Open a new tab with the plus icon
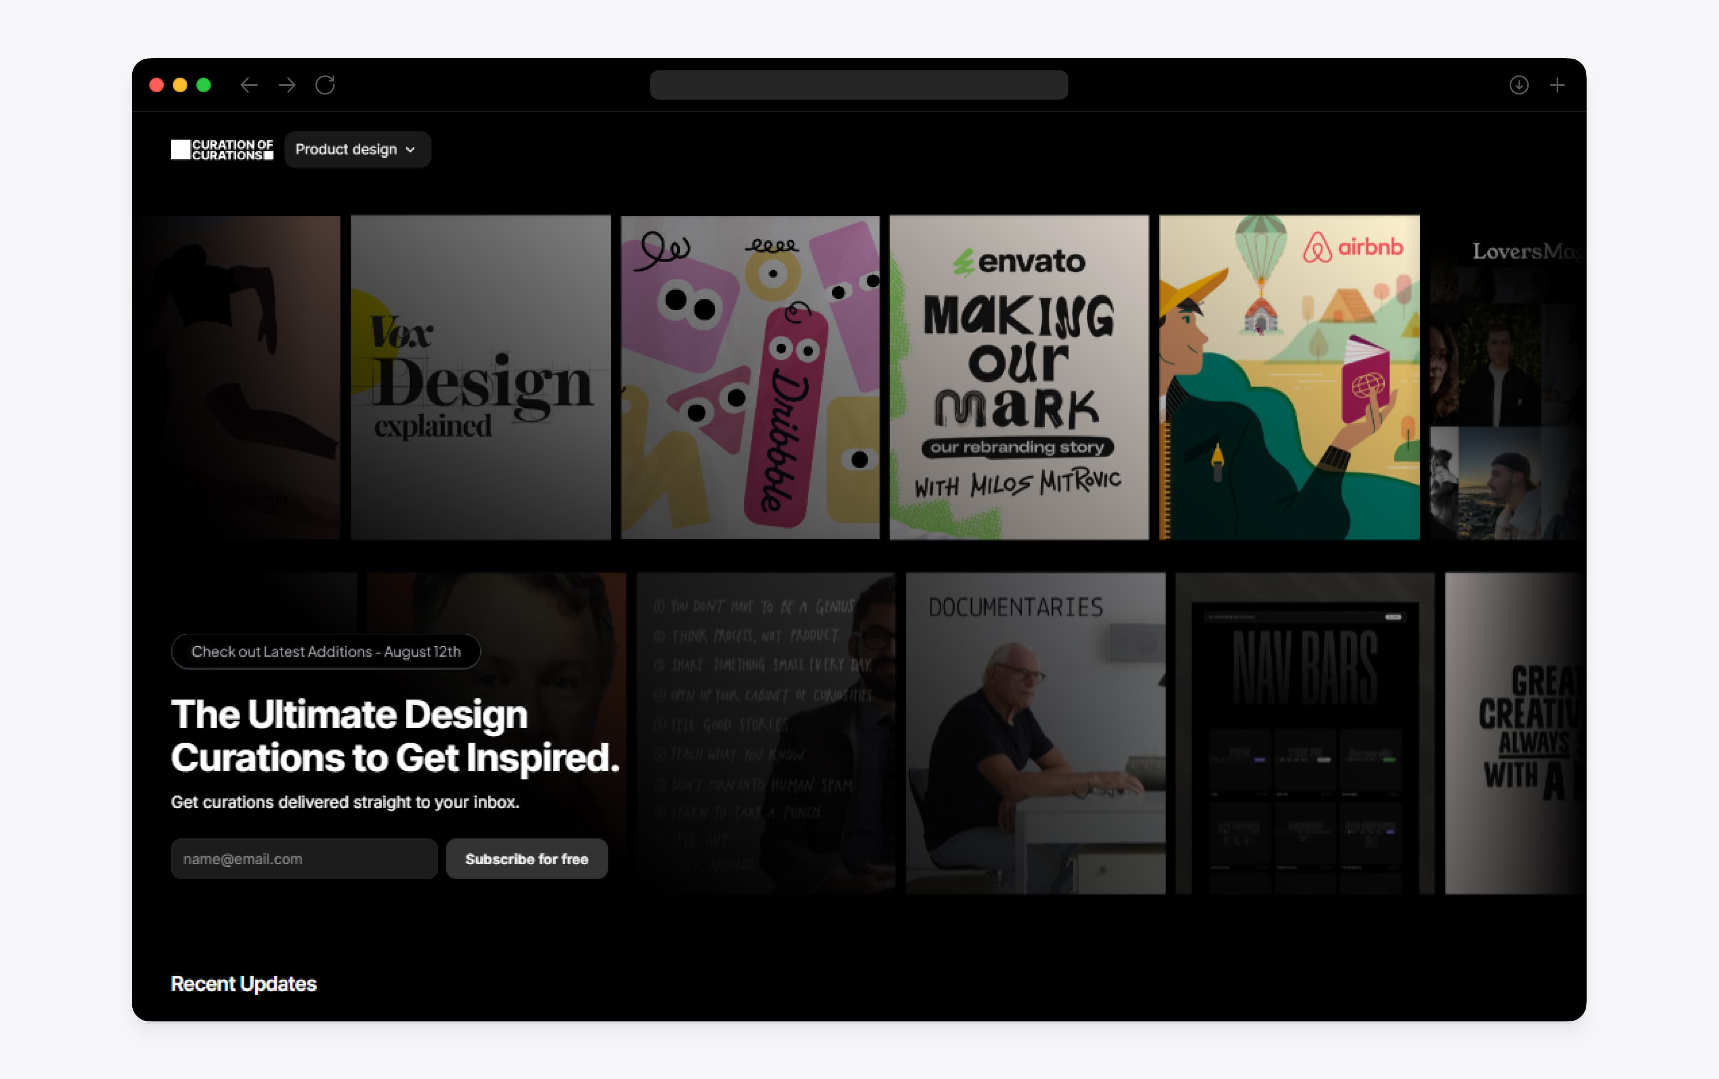Screen dimensions: 1719x1079 coord(1557,85)
